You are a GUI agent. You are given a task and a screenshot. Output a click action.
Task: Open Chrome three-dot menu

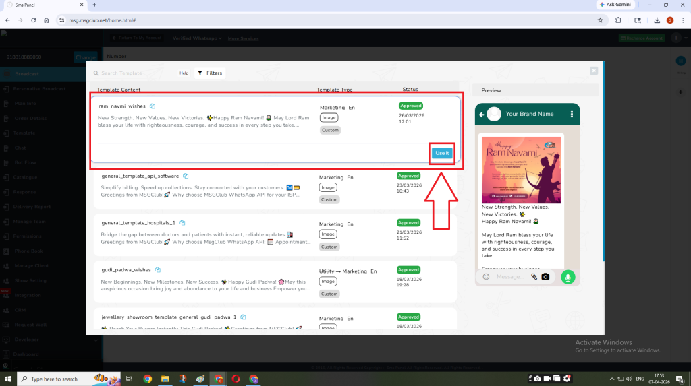point(683,20)
